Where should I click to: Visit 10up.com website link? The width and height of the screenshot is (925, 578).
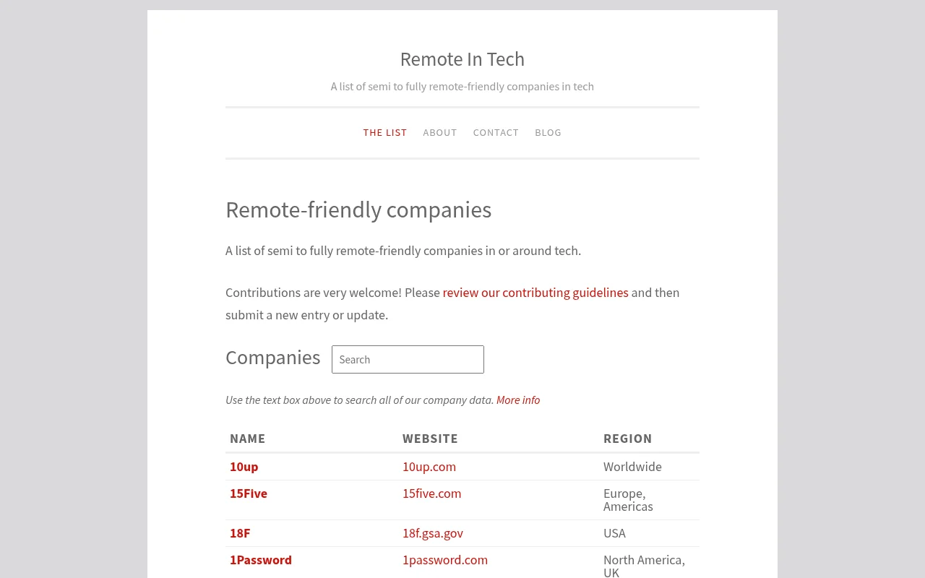pyautogui.click(x=429, y=467)
